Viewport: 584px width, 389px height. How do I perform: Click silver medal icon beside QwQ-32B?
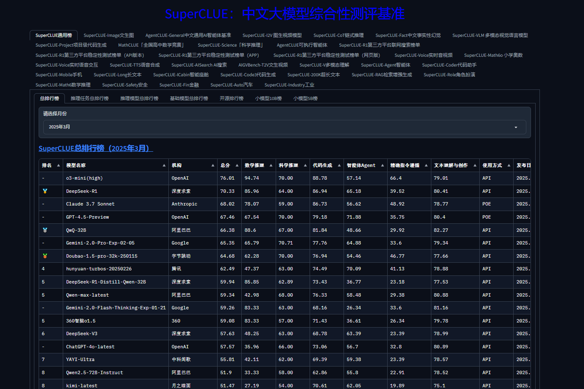pos(45,230)
